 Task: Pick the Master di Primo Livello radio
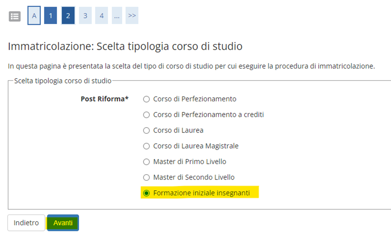(x=146, y=162)
